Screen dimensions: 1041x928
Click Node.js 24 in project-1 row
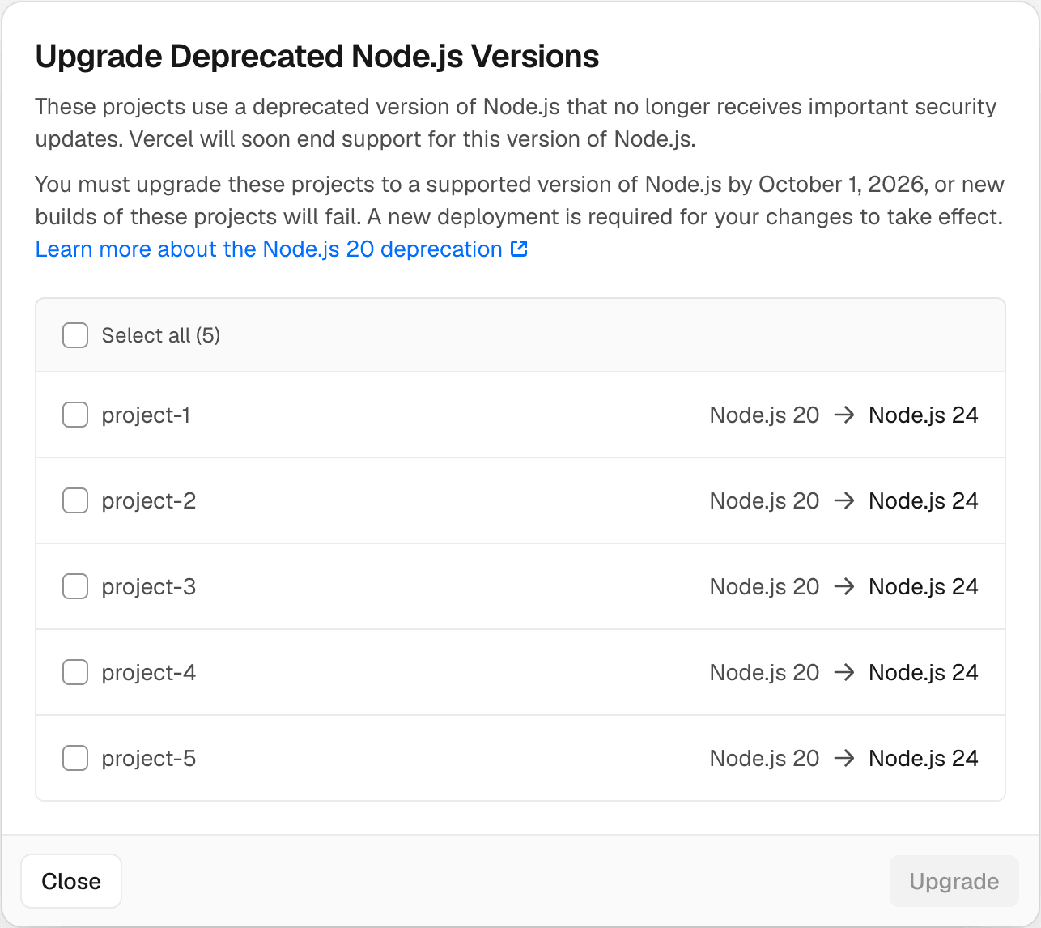pos(924,415)
